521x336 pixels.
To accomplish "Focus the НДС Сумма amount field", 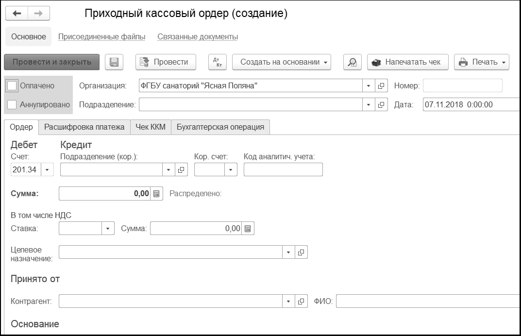I will click(x=196, y=229).
